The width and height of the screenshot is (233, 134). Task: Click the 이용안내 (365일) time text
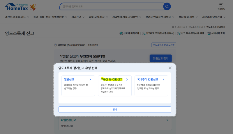(78, 45)
